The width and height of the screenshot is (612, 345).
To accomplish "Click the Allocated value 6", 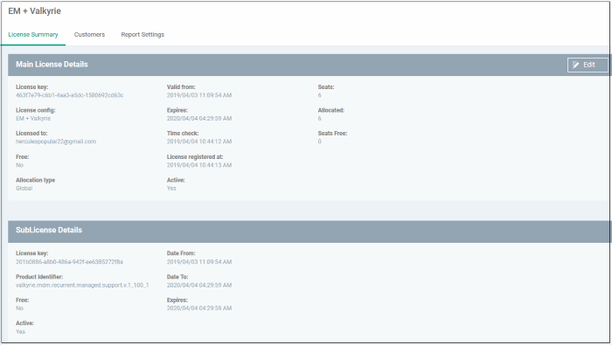I will 319,119.
